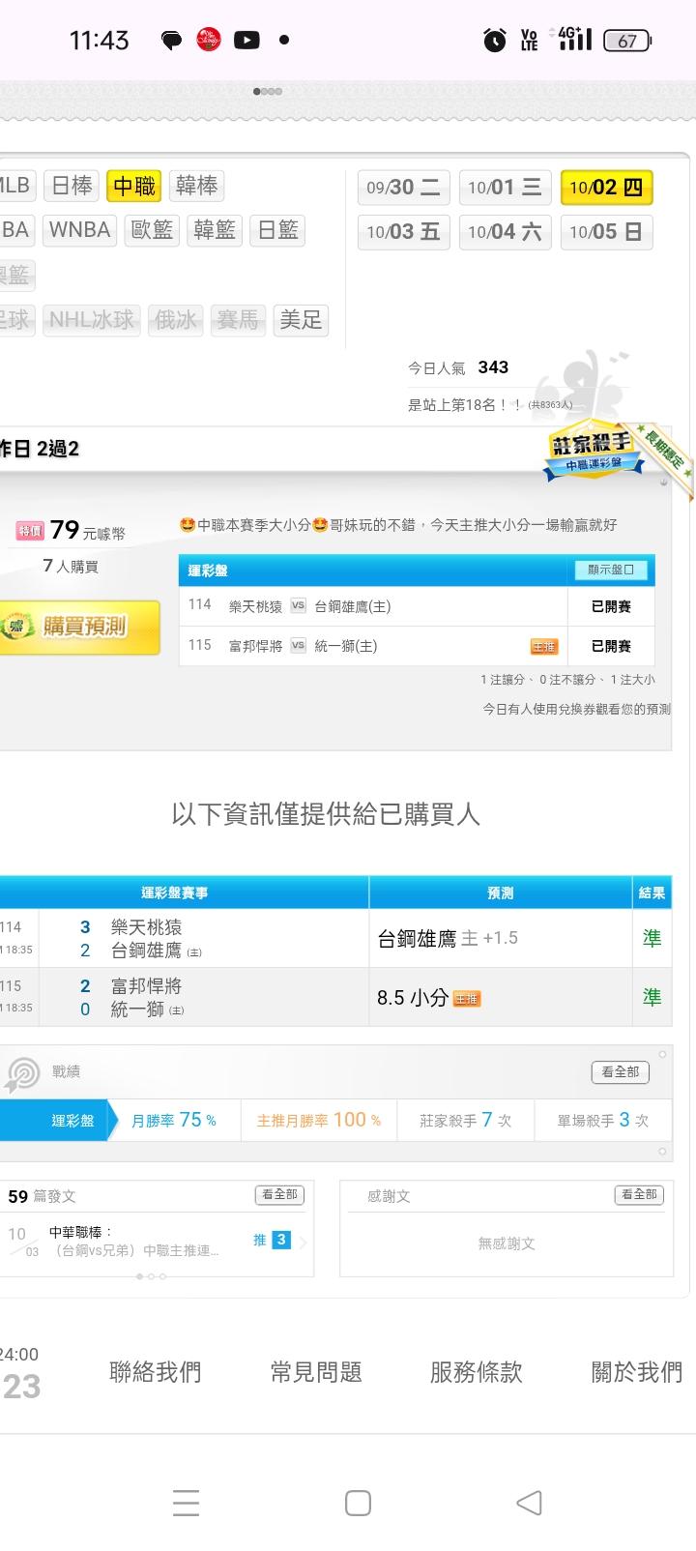Click the 樂天桃猿 team name in results
The image size is (696, 1551).
[x=146, y=926]
